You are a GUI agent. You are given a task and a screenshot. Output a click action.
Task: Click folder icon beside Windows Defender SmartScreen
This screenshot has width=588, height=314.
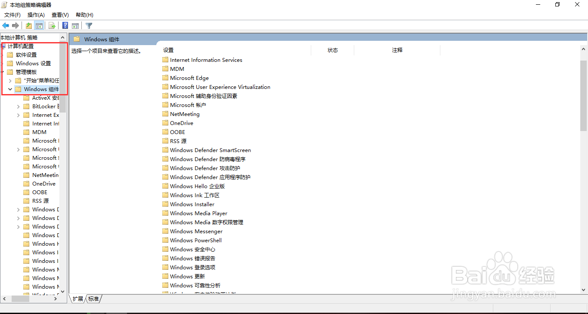pyautogui.click(x=165, y=150)
